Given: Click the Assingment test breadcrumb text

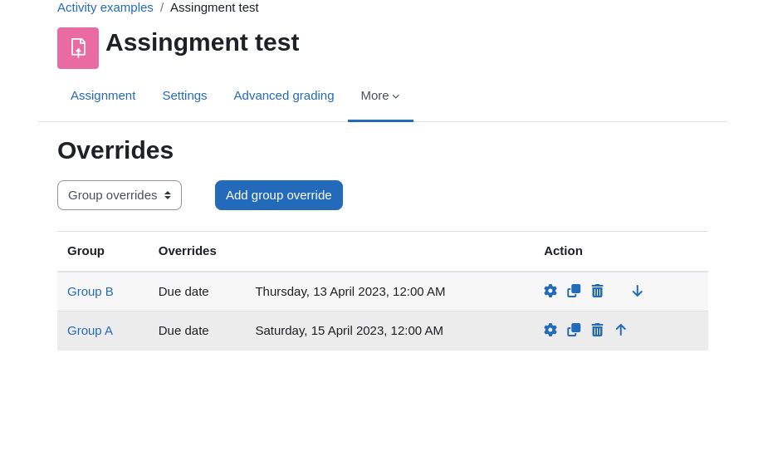Looking at the screenshot, I should pyautogui.click(x=214, y=7).
